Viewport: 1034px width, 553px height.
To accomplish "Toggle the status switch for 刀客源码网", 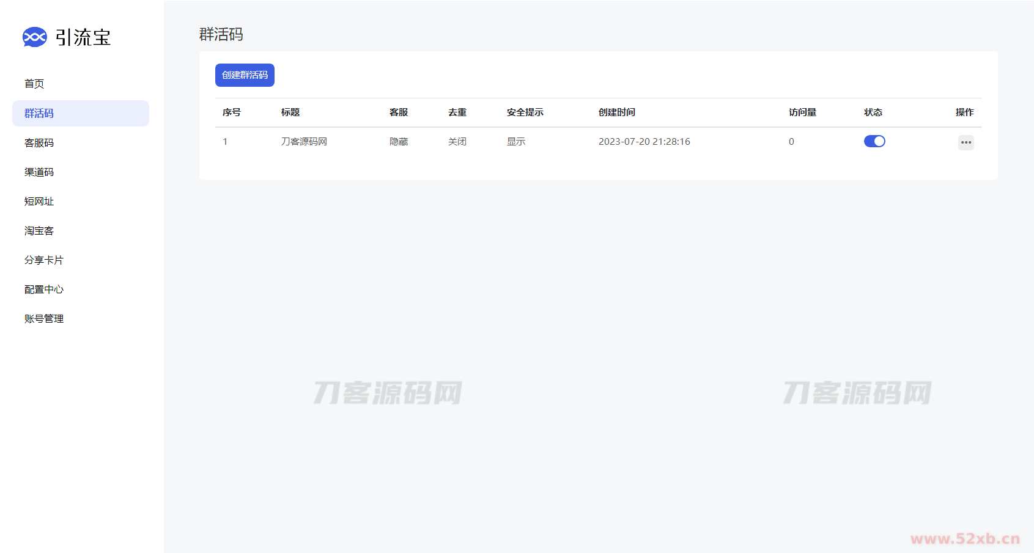I will click(874, 141).
